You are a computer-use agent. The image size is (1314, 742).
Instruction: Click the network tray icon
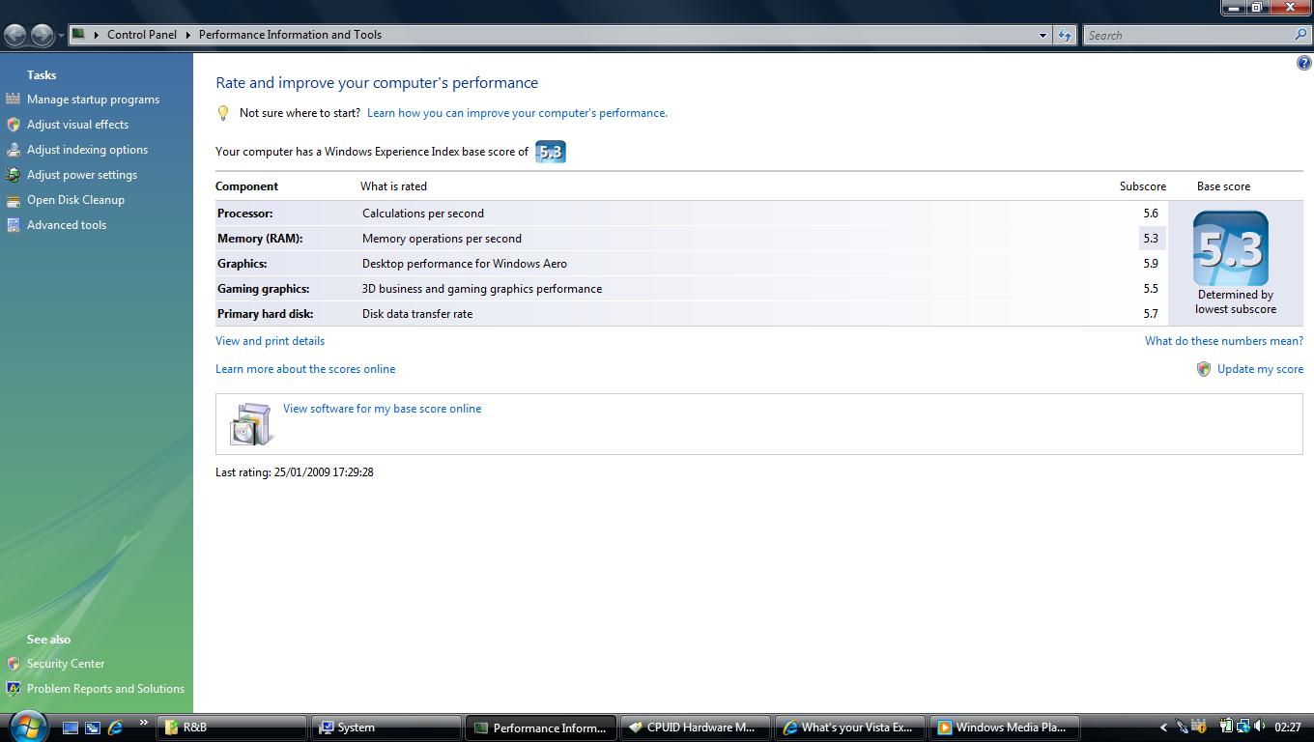point(1243,727)
